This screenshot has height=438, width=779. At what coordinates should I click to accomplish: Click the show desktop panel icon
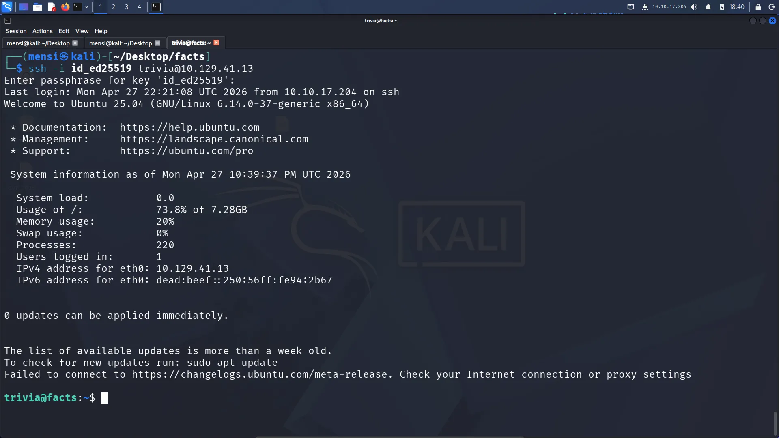pos(24,7)
